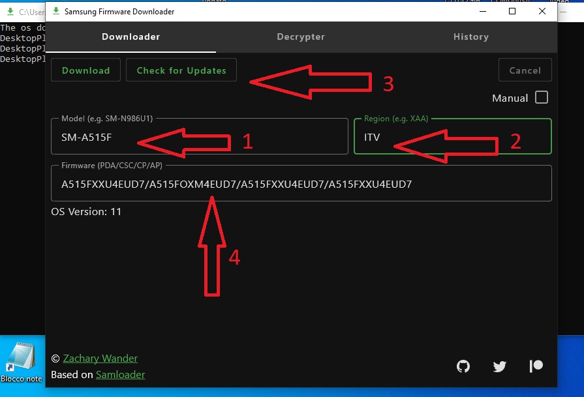Focus the Model field containing SM-A515F
584x397 pixels.
[200, 136]
